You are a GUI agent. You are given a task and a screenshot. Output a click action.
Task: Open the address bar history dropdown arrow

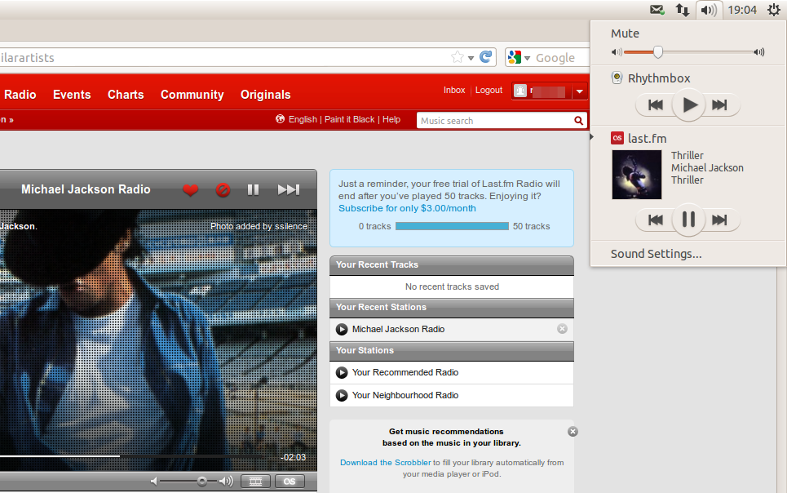click(x=471, y=58)
